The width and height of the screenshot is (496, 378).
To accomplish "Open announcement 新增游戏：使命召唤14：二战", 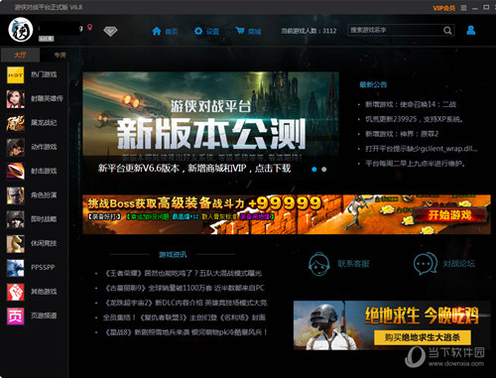I will [x=411, y=104].
